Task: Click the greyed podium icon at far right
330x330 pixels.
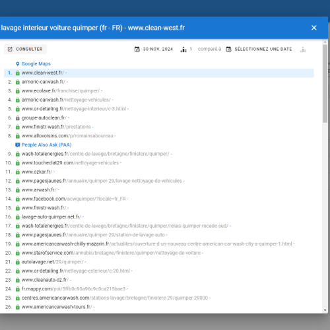Action: click(303, 49)
